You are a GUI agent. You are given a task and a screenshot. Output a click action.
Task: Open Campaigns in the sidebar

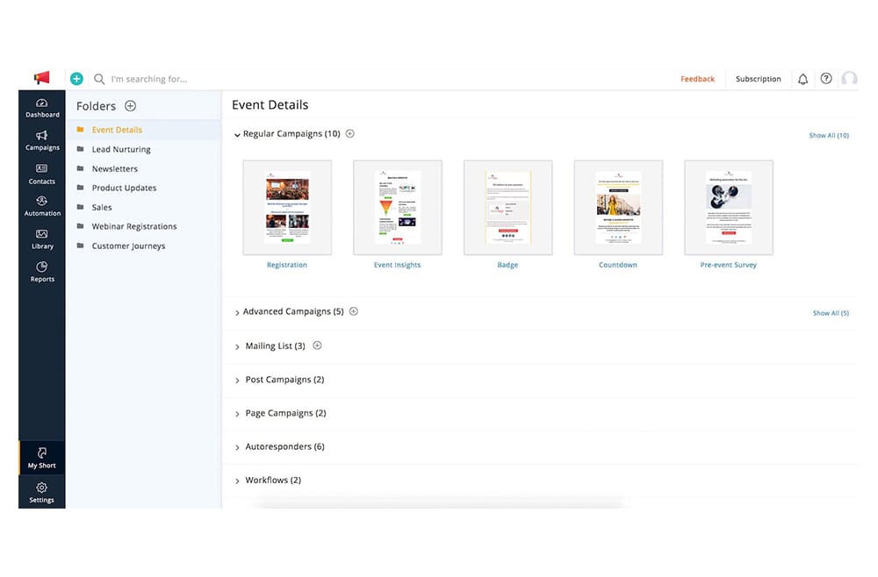(42, 141)
